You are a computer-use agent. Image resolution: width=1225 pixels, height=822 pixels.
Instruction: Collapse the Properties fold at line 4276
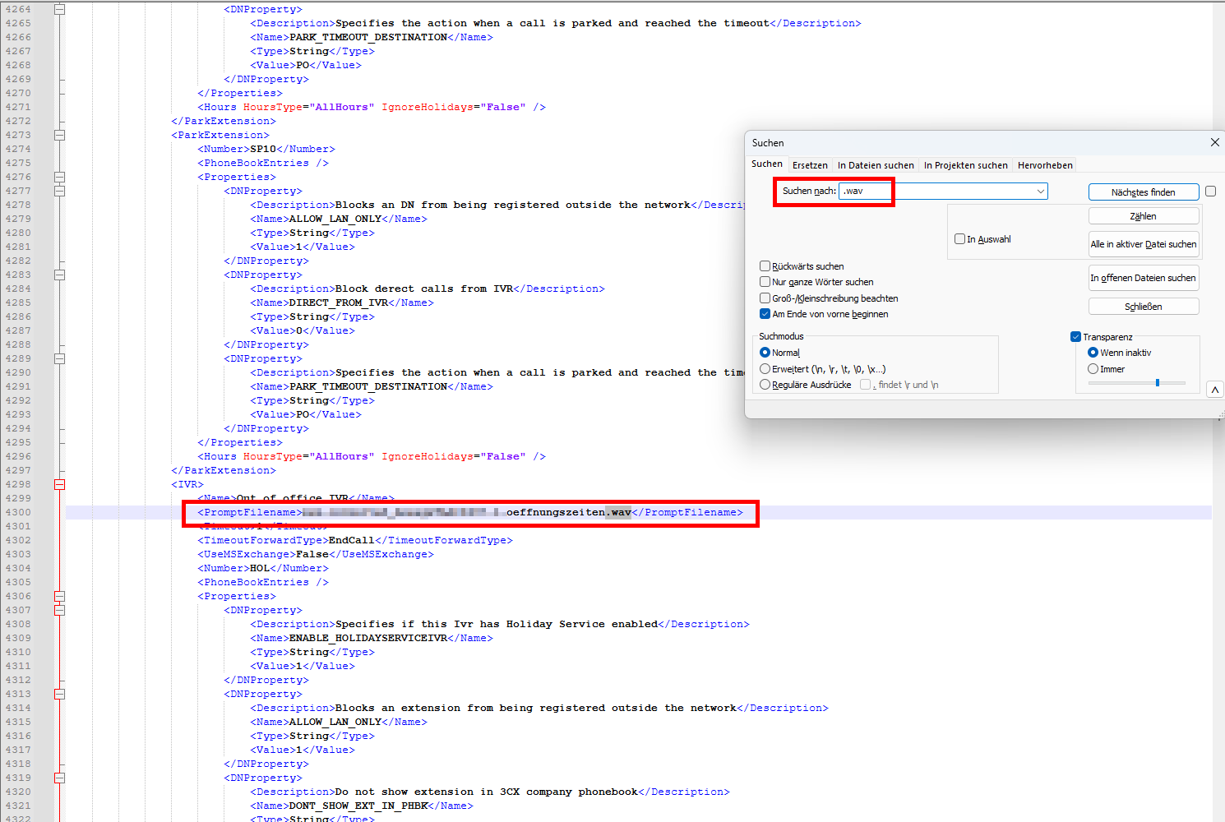tap(59, 177)
